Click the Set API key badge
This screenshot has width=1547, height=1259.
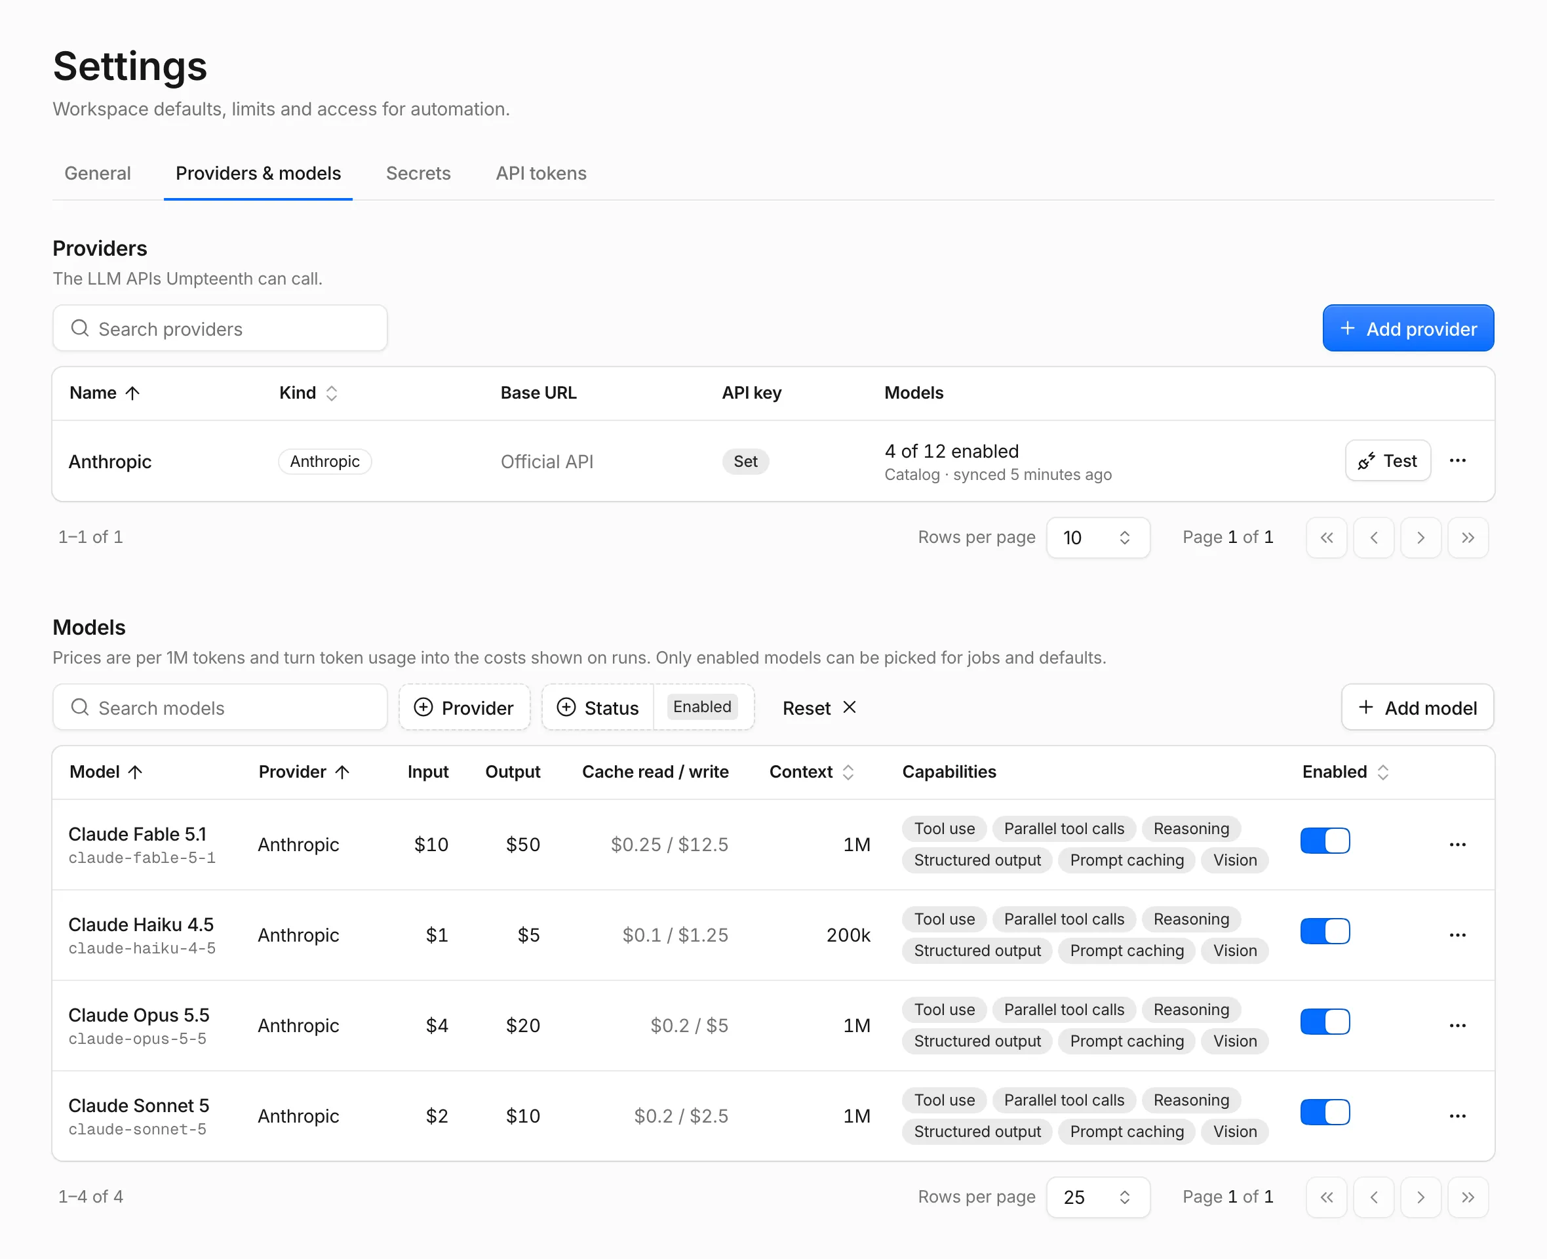pos(745,461)
